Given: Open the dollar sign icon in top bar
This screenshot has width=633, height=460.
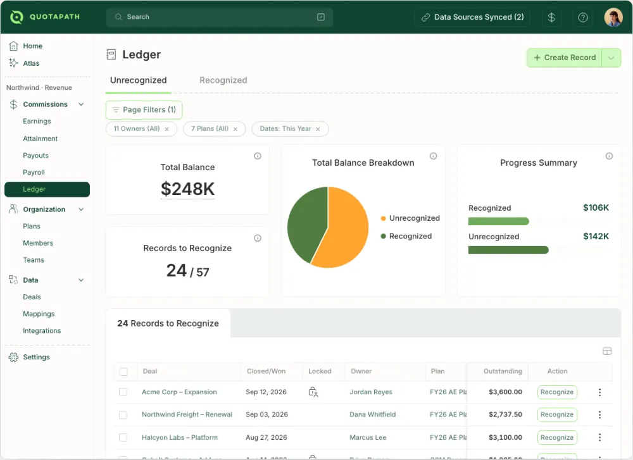Looking at the screenshot, I should pyautogui.click(x=551, y=17).
